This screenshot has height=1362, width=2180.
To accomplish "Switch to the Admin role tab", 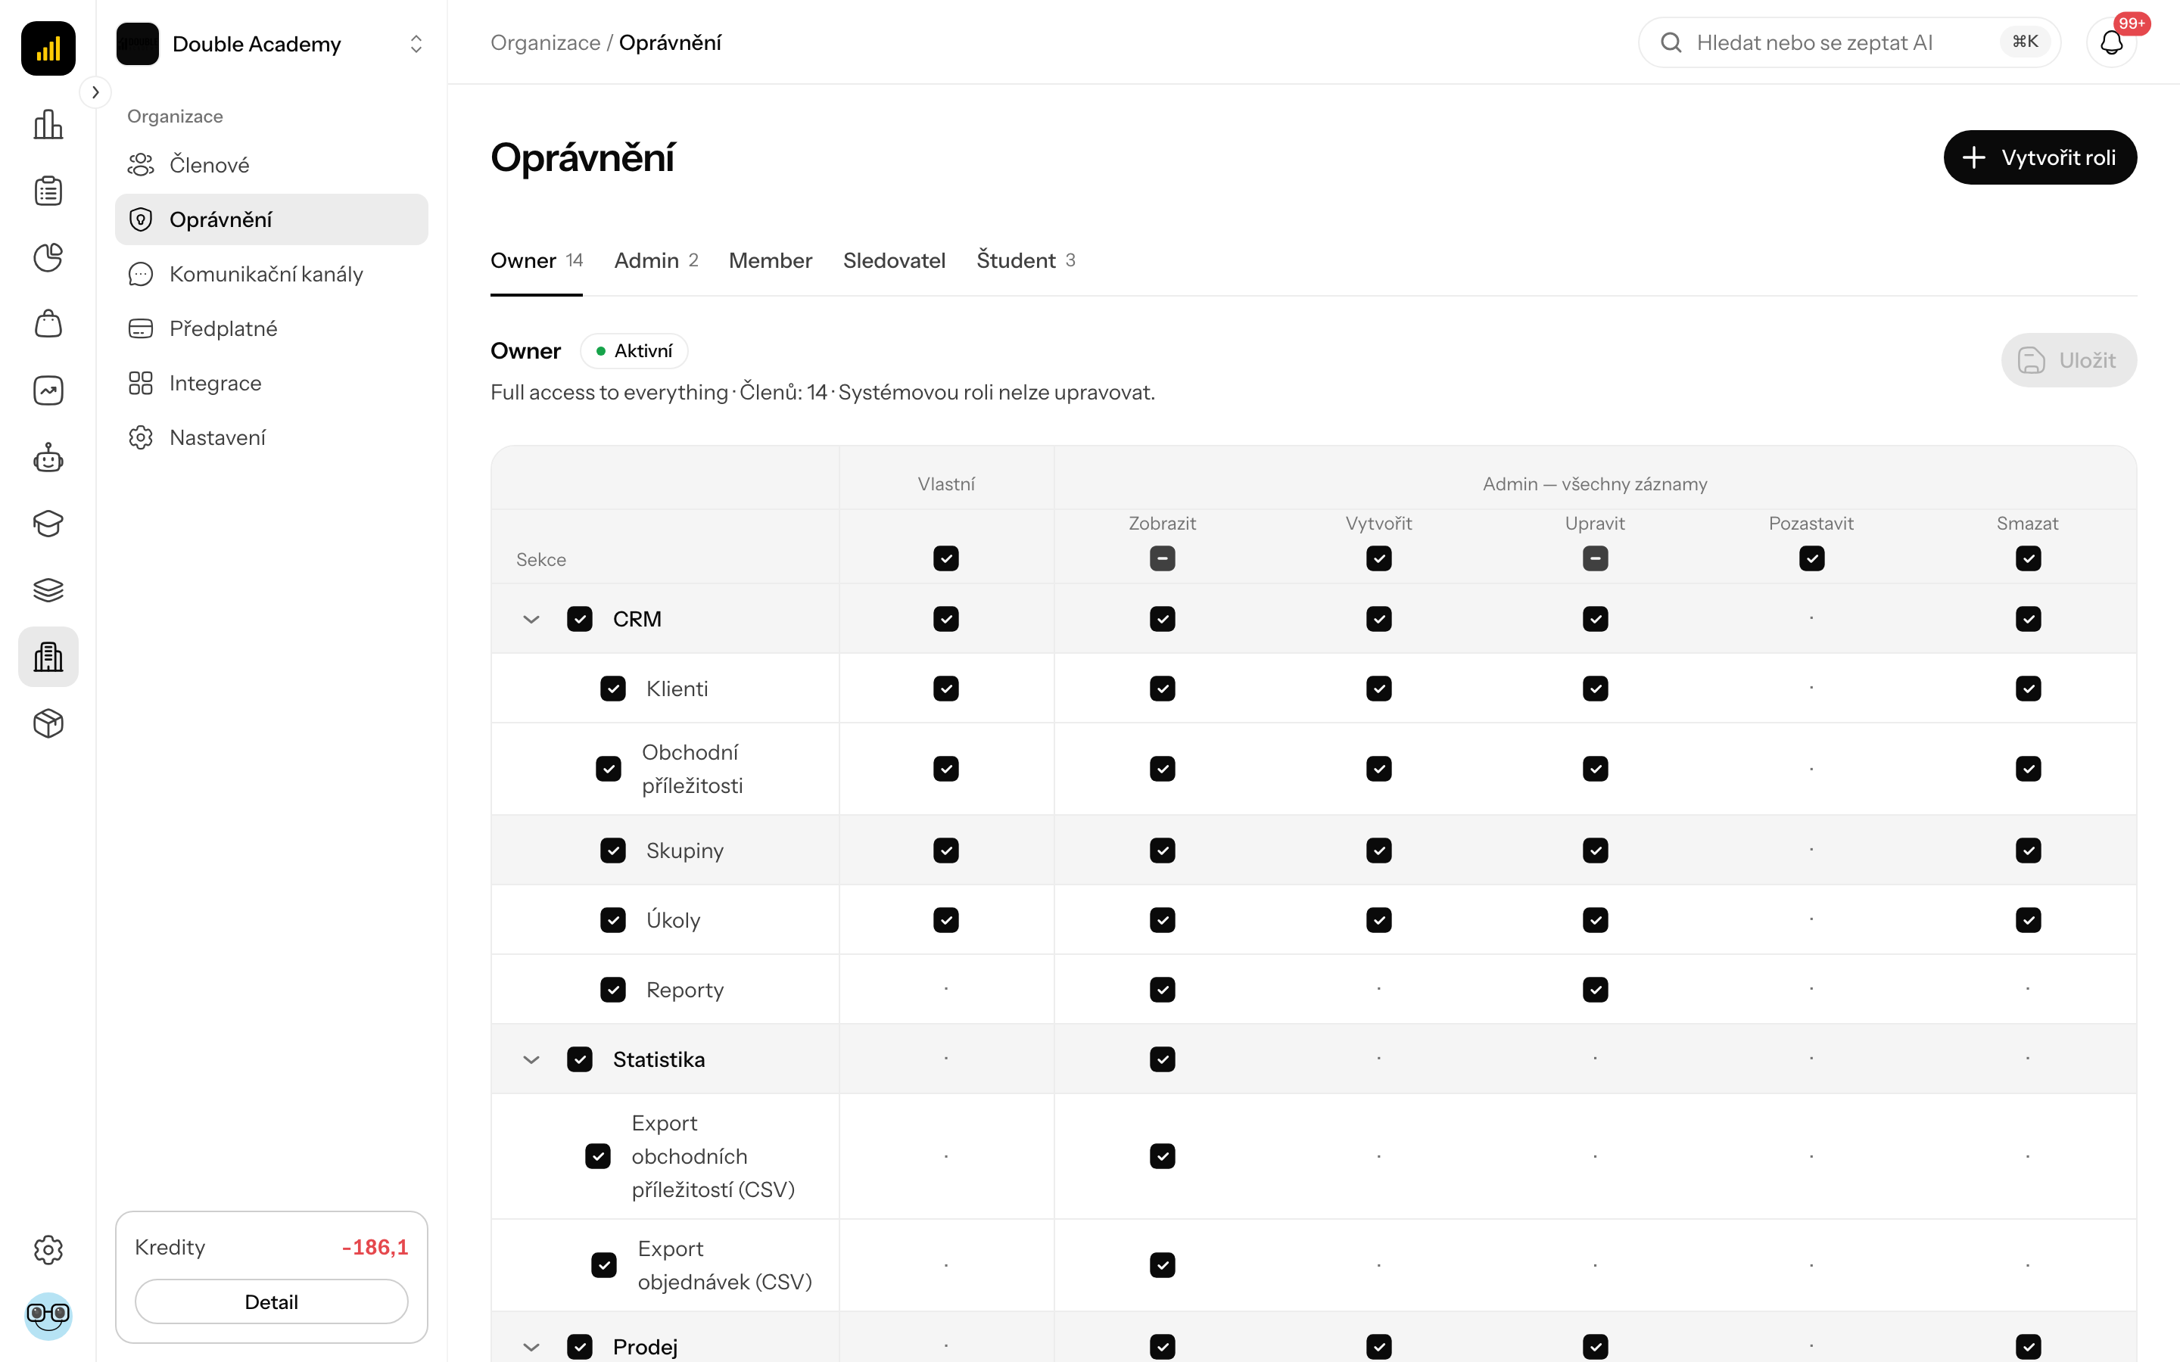I will click(656, 260).
